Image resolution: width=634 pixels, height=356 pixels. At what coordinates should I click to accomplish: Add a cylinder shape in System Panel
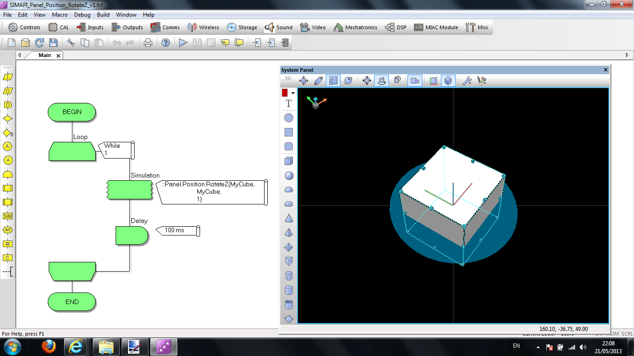tap(289, 290)
